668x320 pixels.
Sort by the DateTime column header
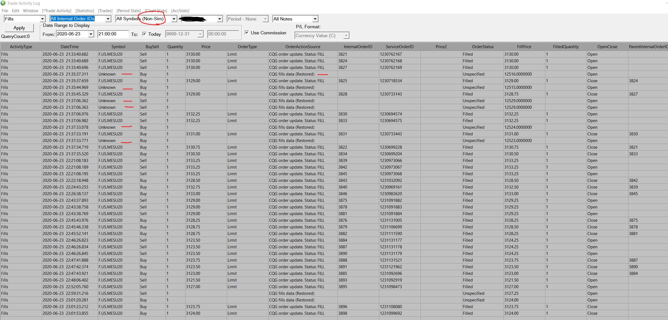(x=70, y=47)
